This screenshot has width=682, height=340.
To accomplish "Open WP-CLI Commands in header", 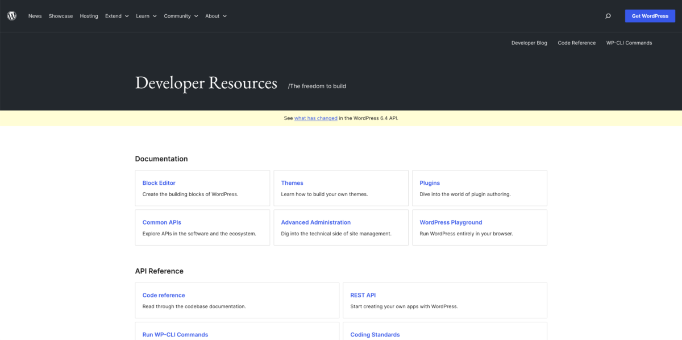I will click(x=629, y=43).
